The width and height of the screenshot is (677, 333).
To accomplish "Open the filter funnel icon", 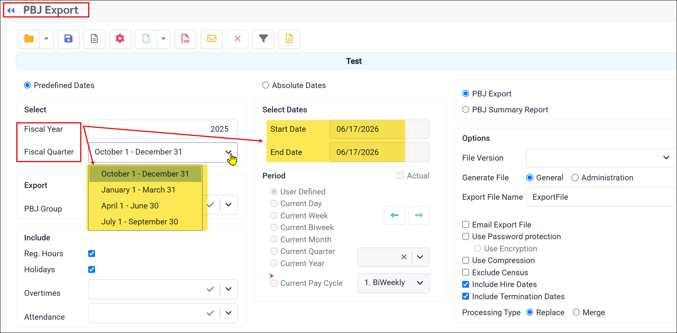I will coord(263,39).
